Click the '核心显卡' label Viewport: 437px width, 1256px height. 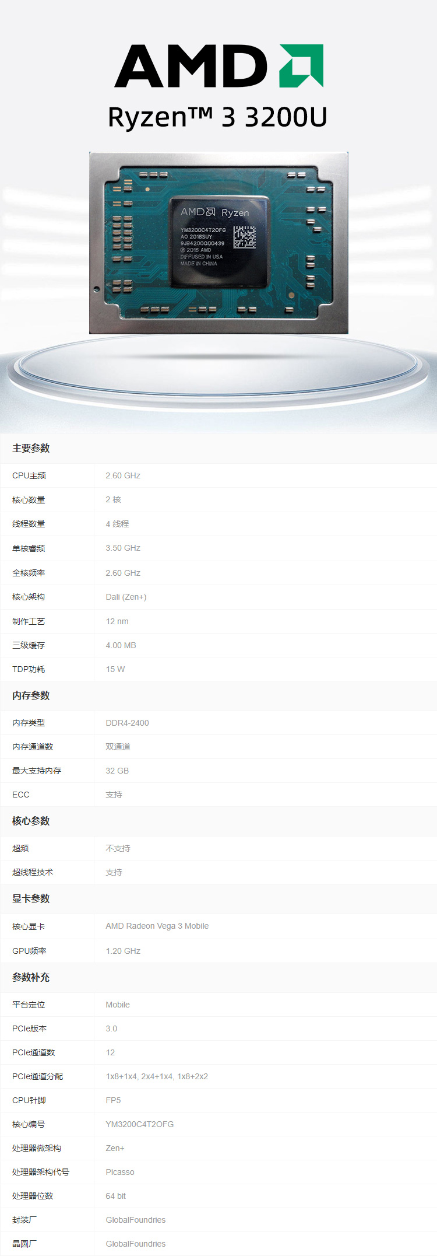29,926
